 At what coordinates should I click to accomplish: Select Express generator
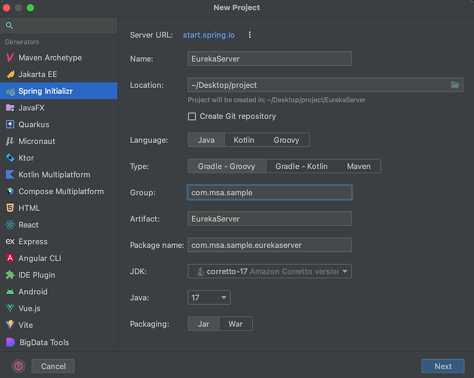[x=59, y=241]
